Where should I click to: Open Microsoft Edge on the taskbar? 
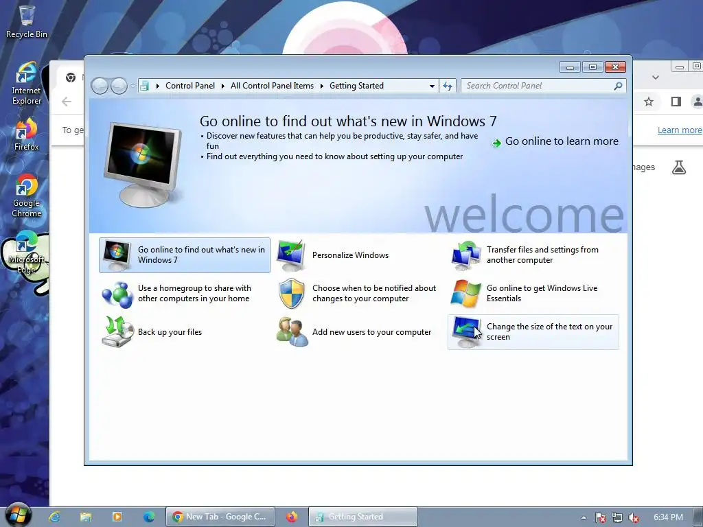tap(149, 517)
